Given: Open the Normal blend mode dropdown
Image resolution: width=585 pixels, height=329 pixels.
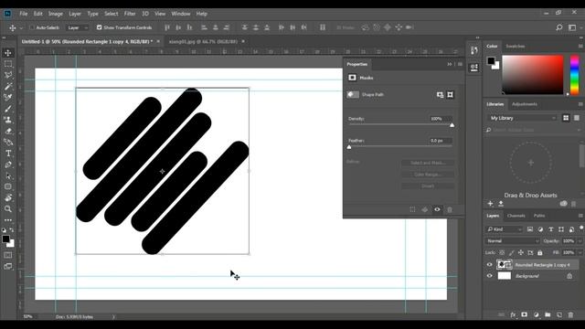Looking at the screenshot, I should coord(512,241).
